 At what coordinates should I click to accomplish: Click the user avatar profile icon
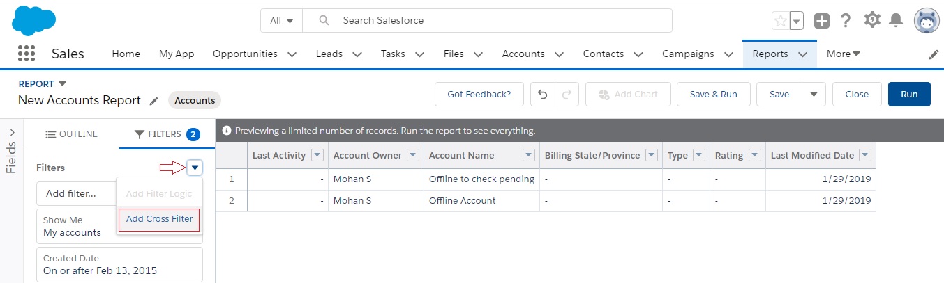coord(927,21)
